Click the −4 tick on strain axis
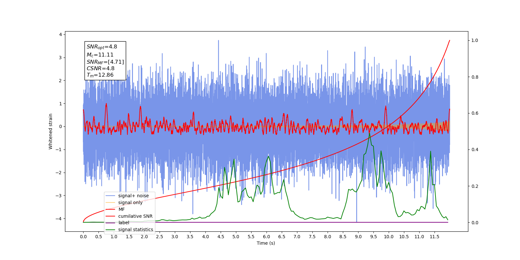520x260 pixels. (x=58, y=219)
